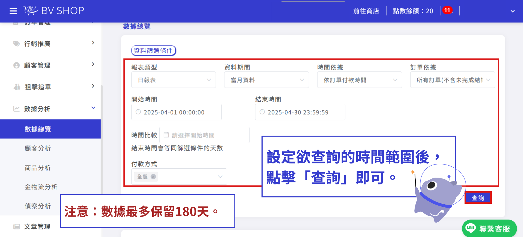This screenshot has height=237, width=523.
Task: Open the 資料期間 dropdown showing 當月資料
Action: pos(266,80)
